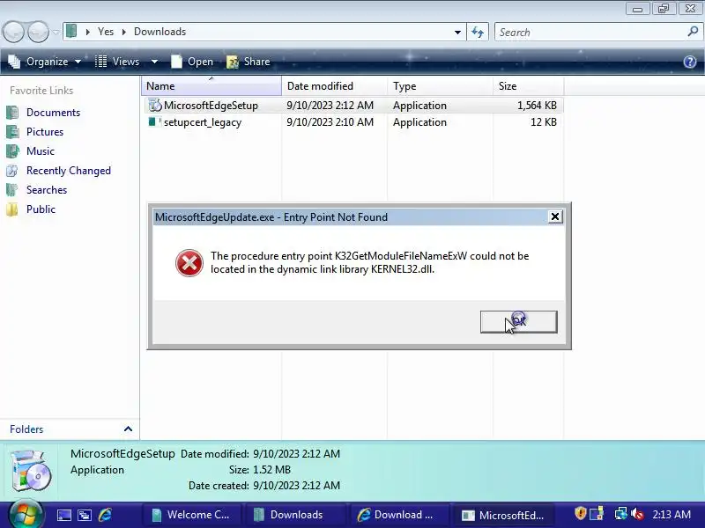Click the setupcert_legacy file icon
Screen dimensions: 705x528
(x=154, y=121)
